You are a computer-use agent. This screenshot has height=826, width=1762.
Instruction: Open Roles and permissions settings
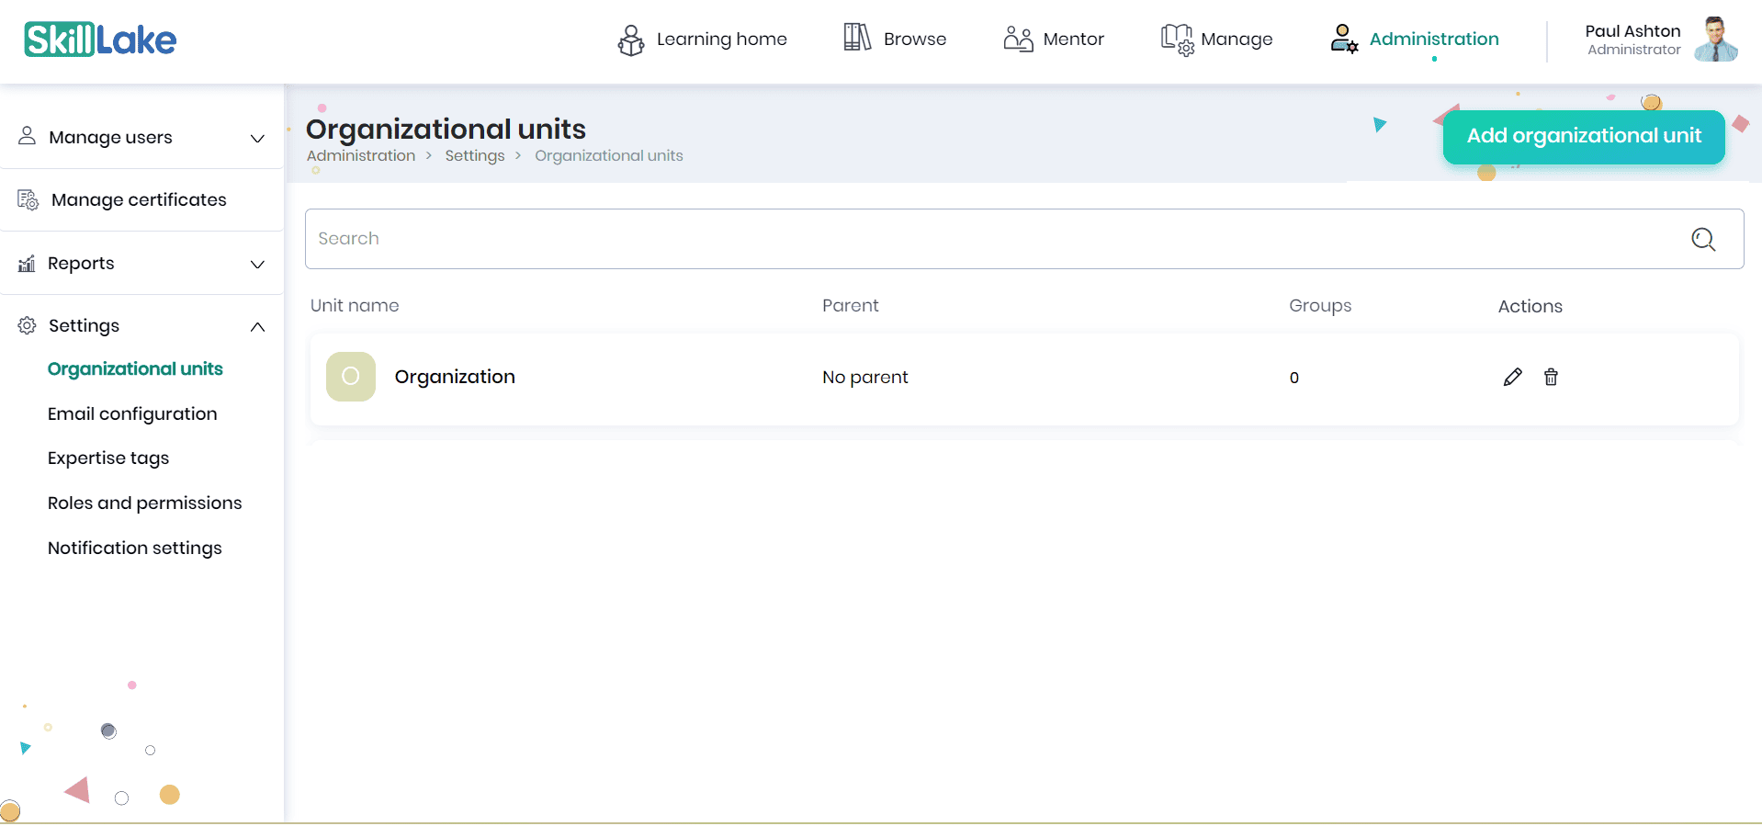145,503
